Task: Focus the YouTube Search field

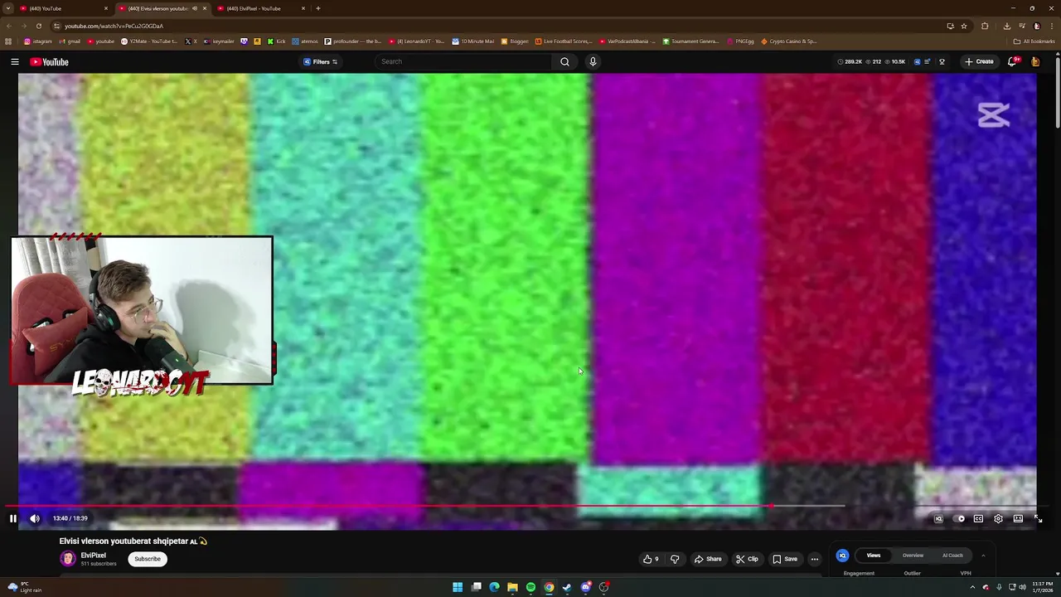Action: [463, 61]
